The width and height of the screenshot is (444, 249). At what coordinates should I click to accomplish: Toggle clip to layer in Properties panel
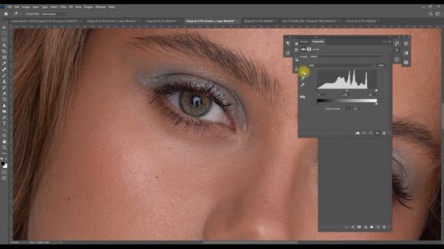(357, 133)
